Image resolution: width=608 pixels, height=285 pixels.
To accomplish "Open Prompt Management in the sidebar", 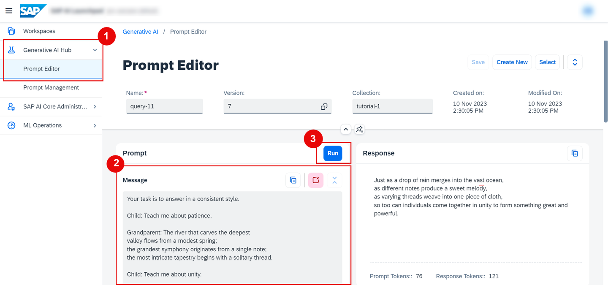I will [51, 88].
